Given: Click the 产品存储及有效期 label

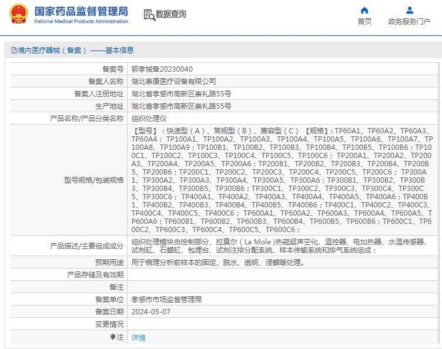Looking at the screenshot, I should [x=96, y=275].
